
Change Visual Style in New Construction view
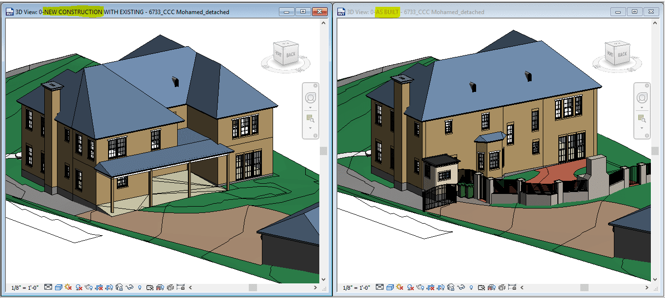point(58,288)
